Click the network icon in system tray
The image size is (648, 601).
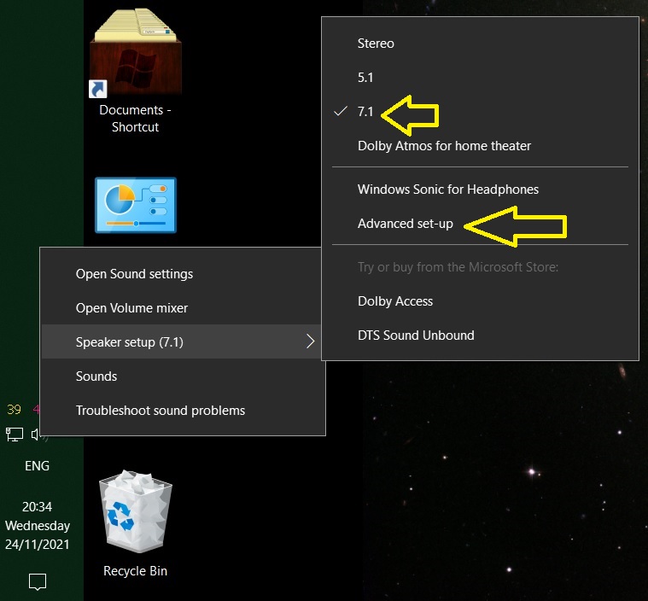tap(15, 435)
